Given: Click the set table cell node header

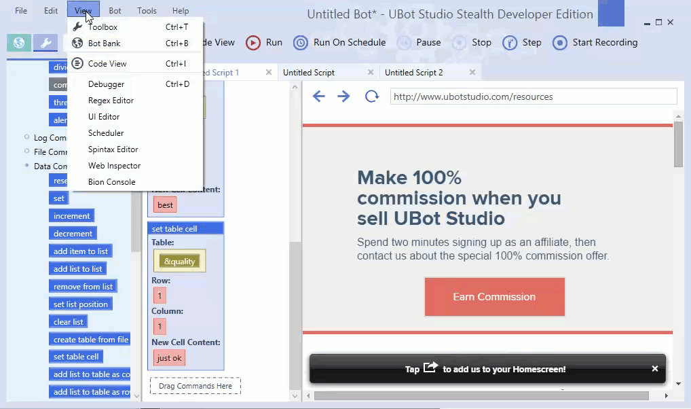Looking at the screenshot, I should (185, 228).
